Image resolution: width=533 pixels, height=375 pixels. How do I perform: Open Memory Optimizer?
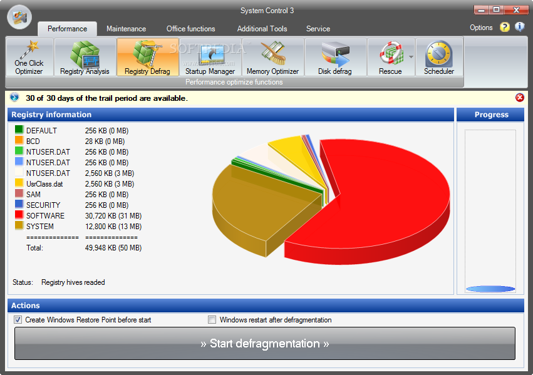click(272, 57)
